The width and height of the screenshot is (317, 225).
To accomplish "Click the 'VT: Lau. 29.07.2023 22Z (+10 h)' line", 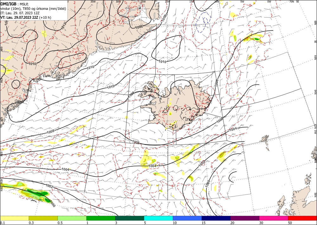I will [26, 17].
